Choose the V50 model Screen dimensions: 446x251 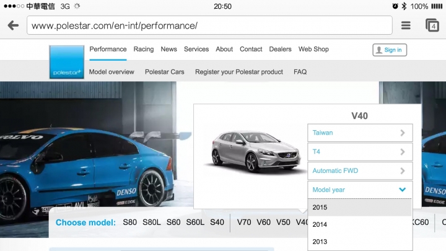click(x=283, y=222)
